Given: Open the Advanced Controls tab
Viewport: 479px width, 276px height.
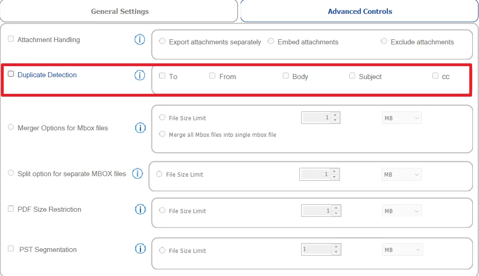Looking at the screenshot, I should (359, 11).
